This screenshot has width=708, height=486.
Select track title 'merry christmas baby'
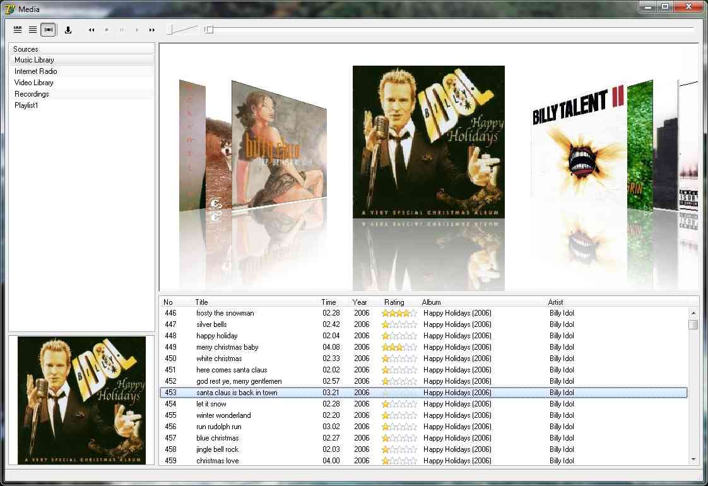[x=227, y=347]
